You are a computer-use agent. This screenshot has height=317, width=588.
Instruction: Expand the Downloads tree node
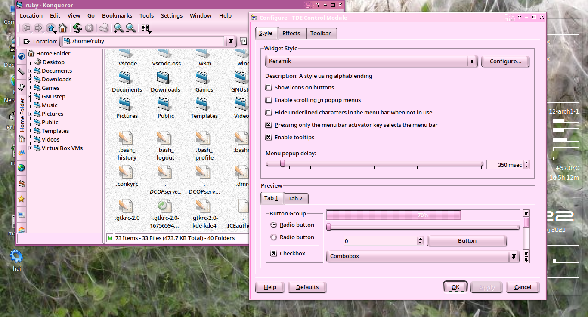tap(31, 80)
